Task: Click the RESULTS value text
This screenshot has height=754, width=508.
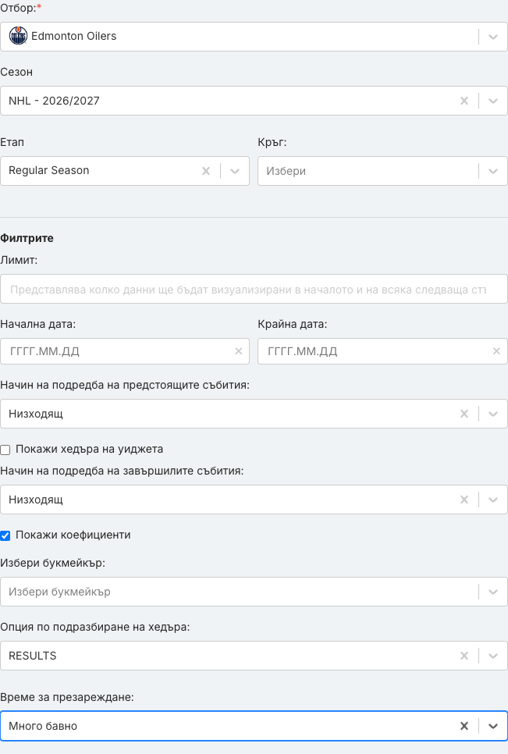Action: tap(32, 656)
